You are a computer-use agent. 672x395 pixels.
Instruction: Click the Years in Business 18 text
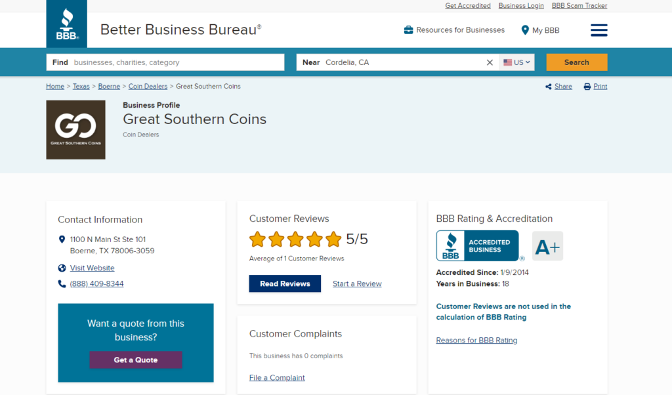(x=472, y=283)
